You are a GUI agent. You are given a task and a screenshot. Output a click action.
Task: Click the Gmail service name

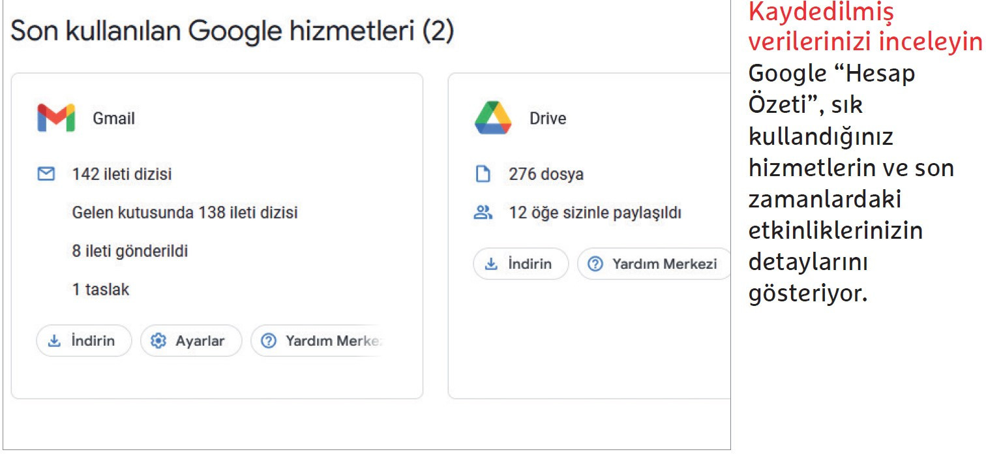114,119
